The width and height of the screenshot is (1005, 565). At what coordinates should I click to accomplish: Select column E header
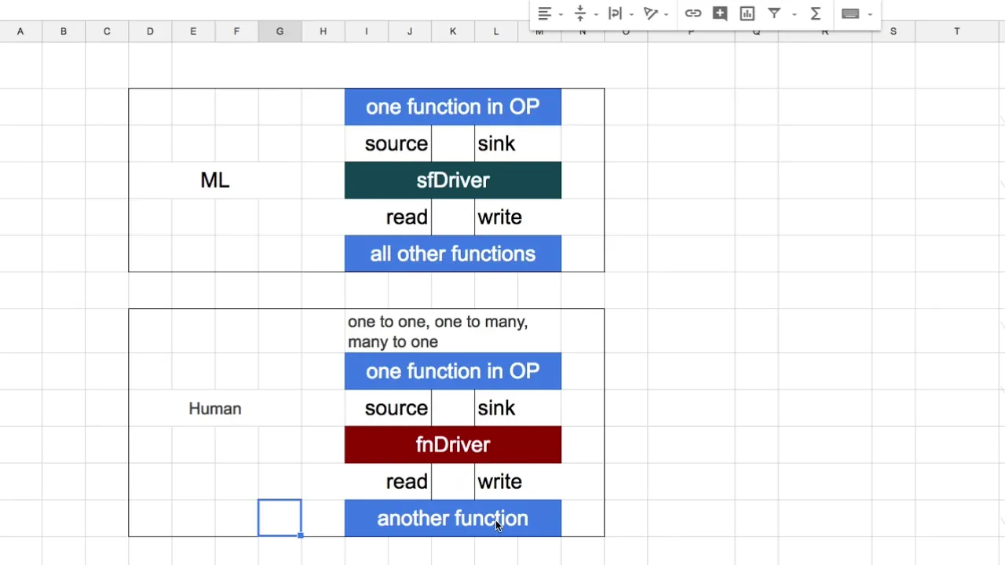click(193, 31)
